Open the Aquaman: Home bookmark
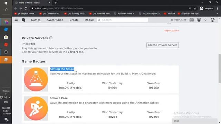The image size is (221, 124). (x=125, y=14)
